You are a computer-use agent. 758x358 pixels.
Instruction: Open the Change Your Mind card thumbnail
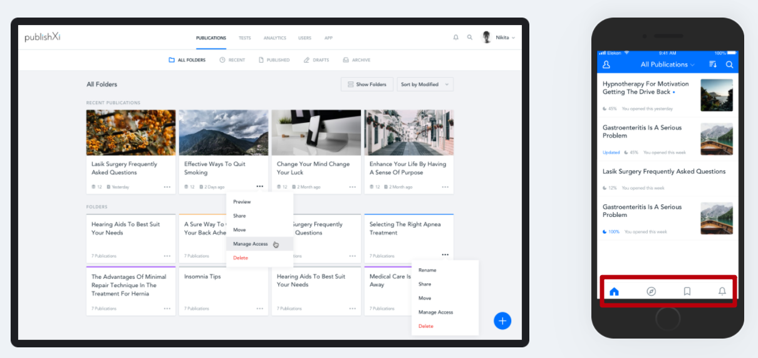(316, 133)
